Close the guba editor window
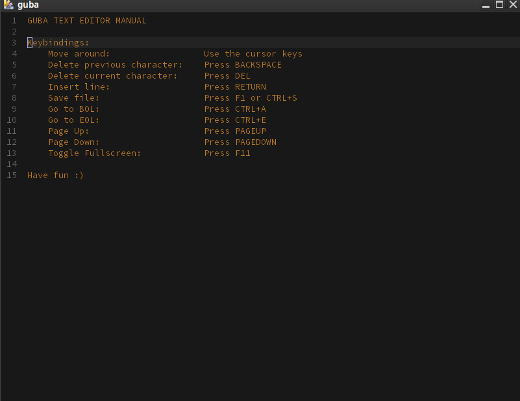Screen dimensions: 520x401 tap(513, 5)
